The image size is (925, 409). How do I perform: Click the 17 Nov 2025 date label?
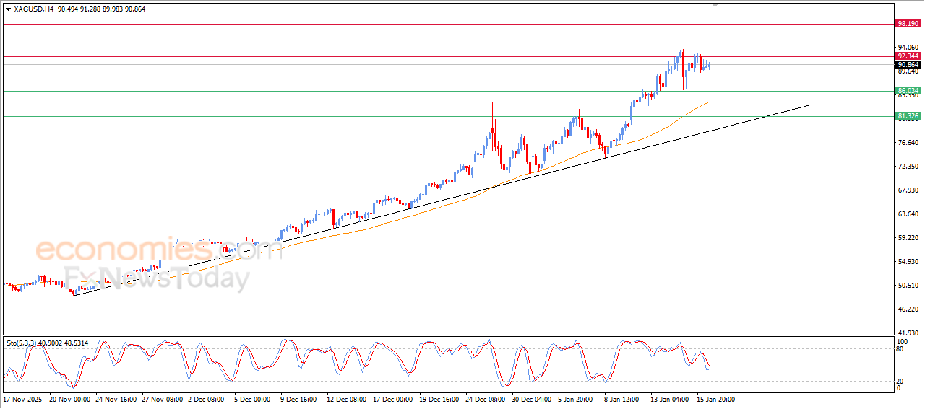click(x=22, y=399)
